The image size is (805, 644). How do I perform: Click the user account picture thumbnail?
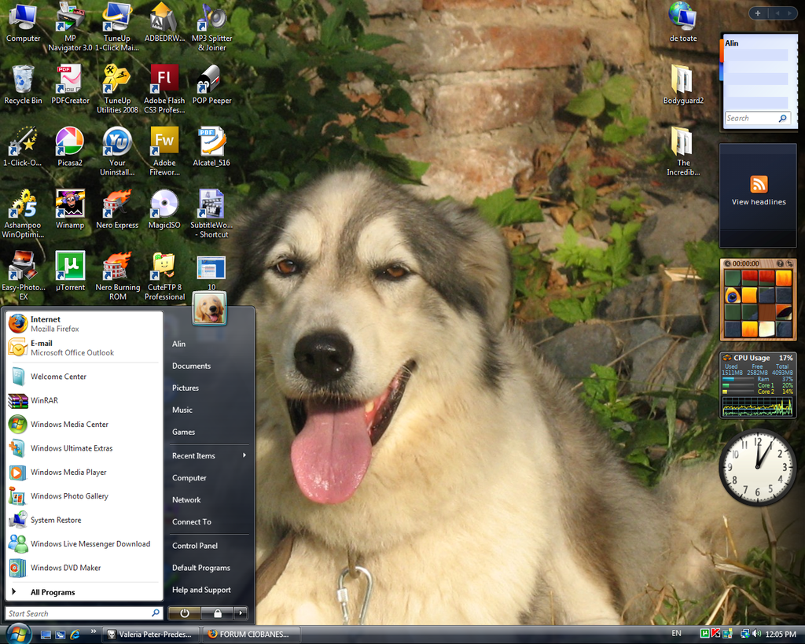[209, 308]
